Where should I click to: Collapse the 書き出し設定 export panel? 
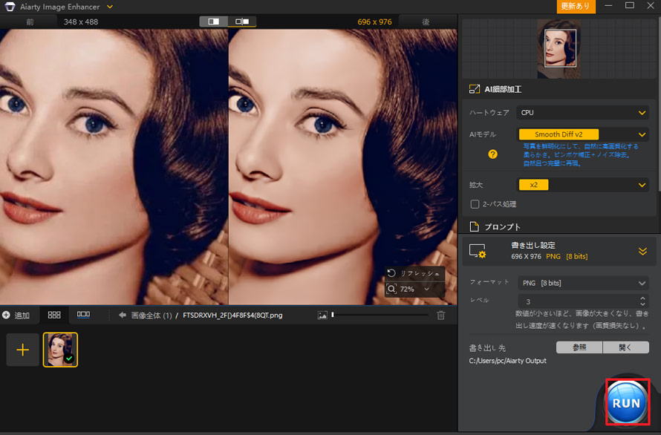click(642, 252)
